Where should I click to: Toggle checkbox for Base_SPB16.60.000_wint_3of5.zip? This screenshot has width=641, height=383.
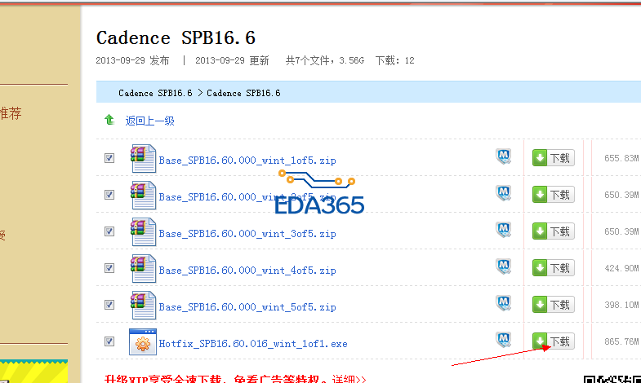coord(109,231)
